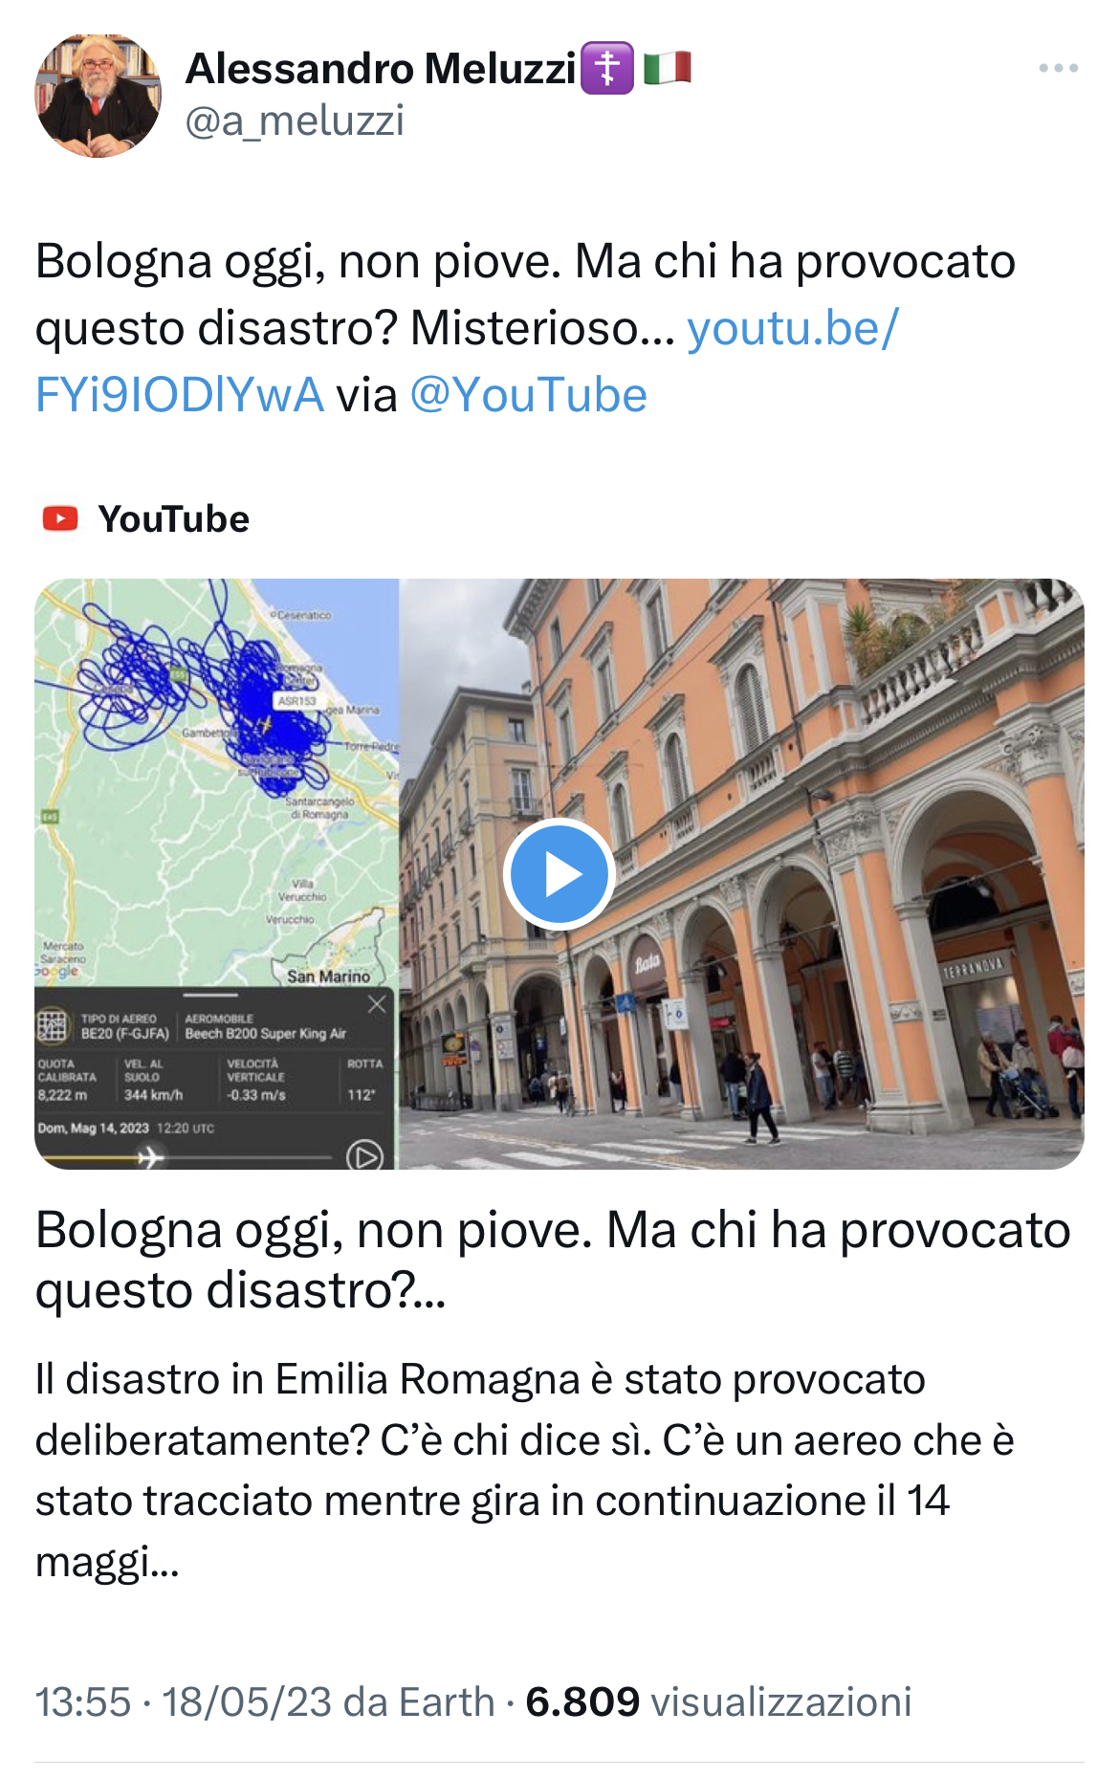
Task: Tap the small play icon in the flight panel
Action: click(363, 1156)
